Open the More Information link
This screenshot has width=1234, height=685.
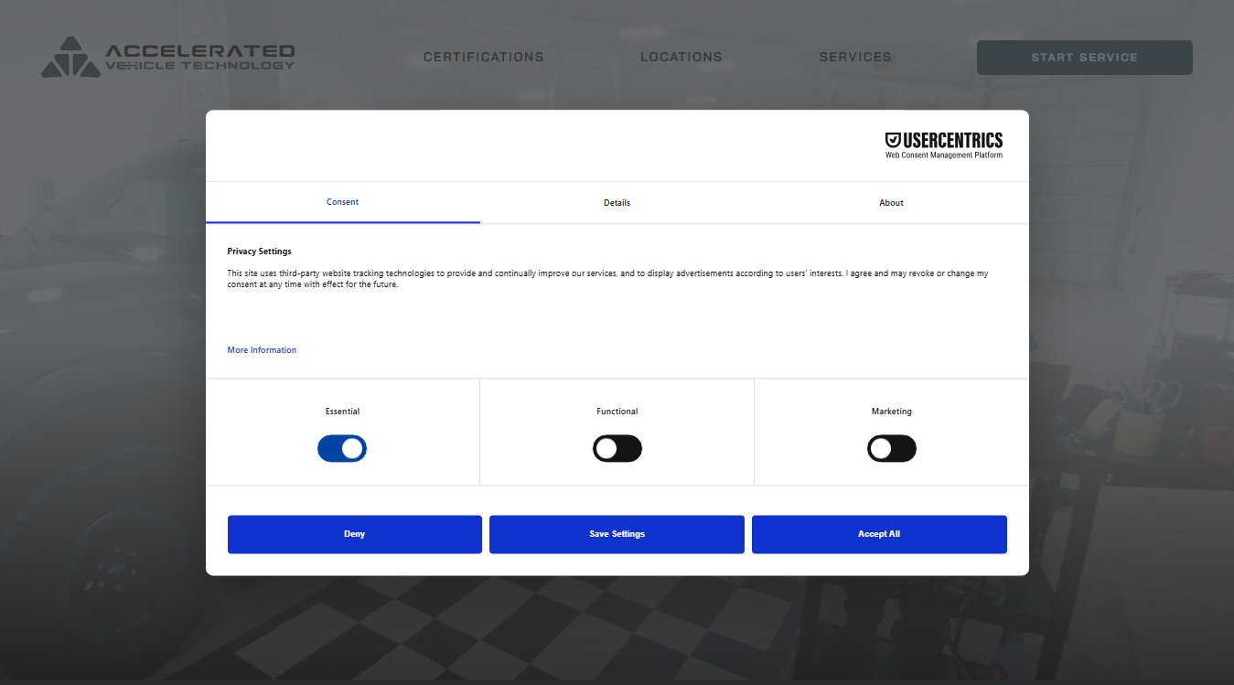(x=262, y=350)
